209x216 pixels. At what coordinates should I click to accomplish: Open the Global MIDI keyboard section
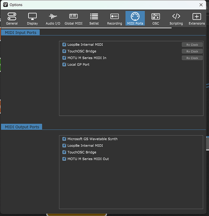click(x=73, y=19)
